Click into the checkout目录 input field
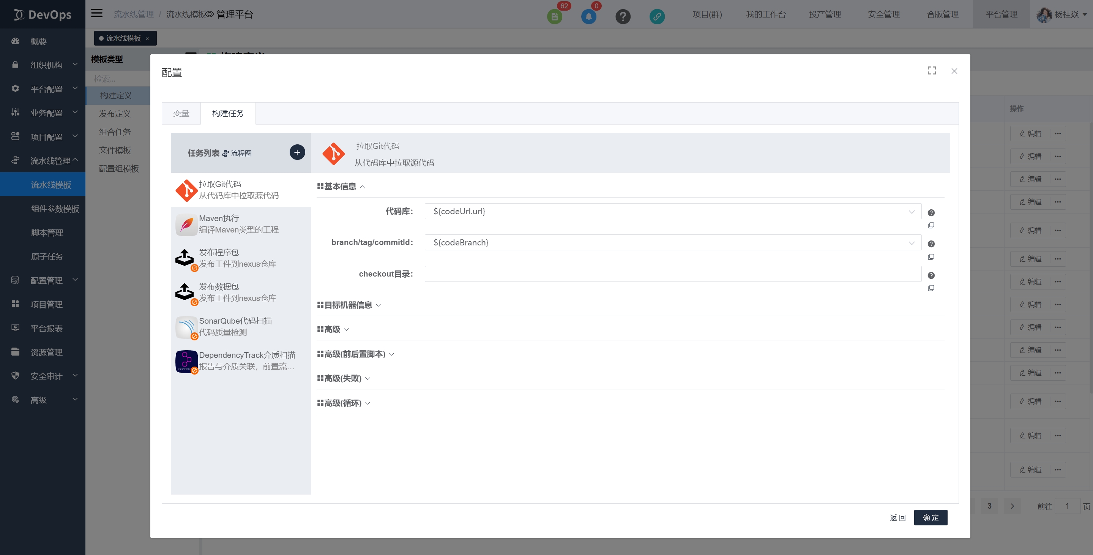This screenshot has height=555, width=1093. click(x=672, y=274)
